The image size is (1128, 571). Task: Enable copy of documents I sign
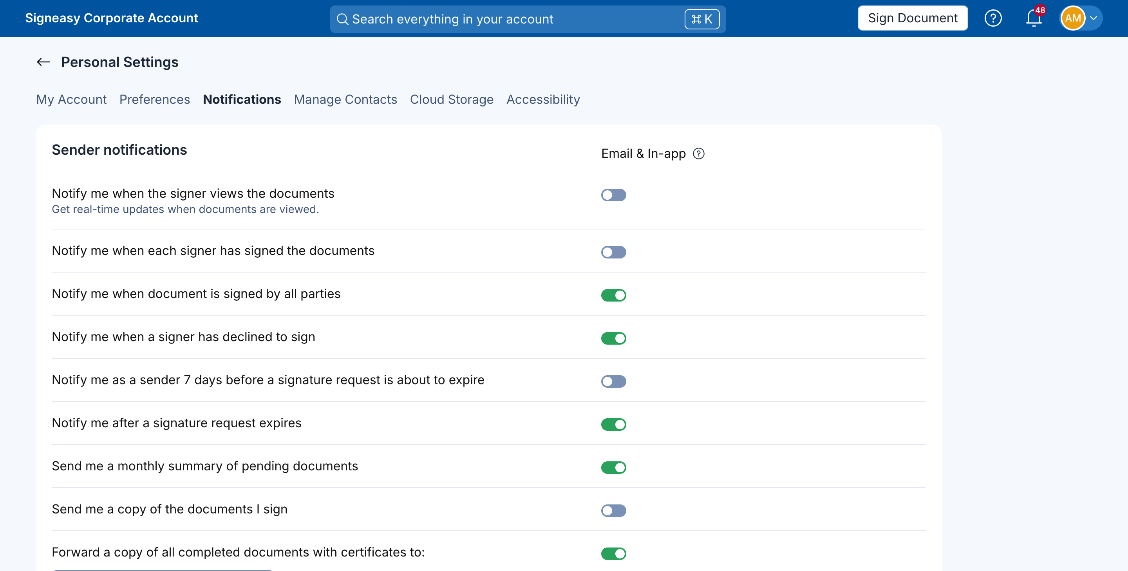coord(613,511)
